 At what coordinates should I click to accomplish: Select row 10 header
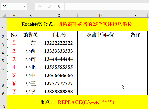coord(3,102)
